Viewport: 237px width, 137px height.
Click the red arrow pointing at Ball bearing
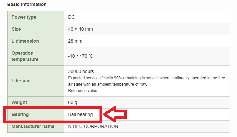point(115,114)
